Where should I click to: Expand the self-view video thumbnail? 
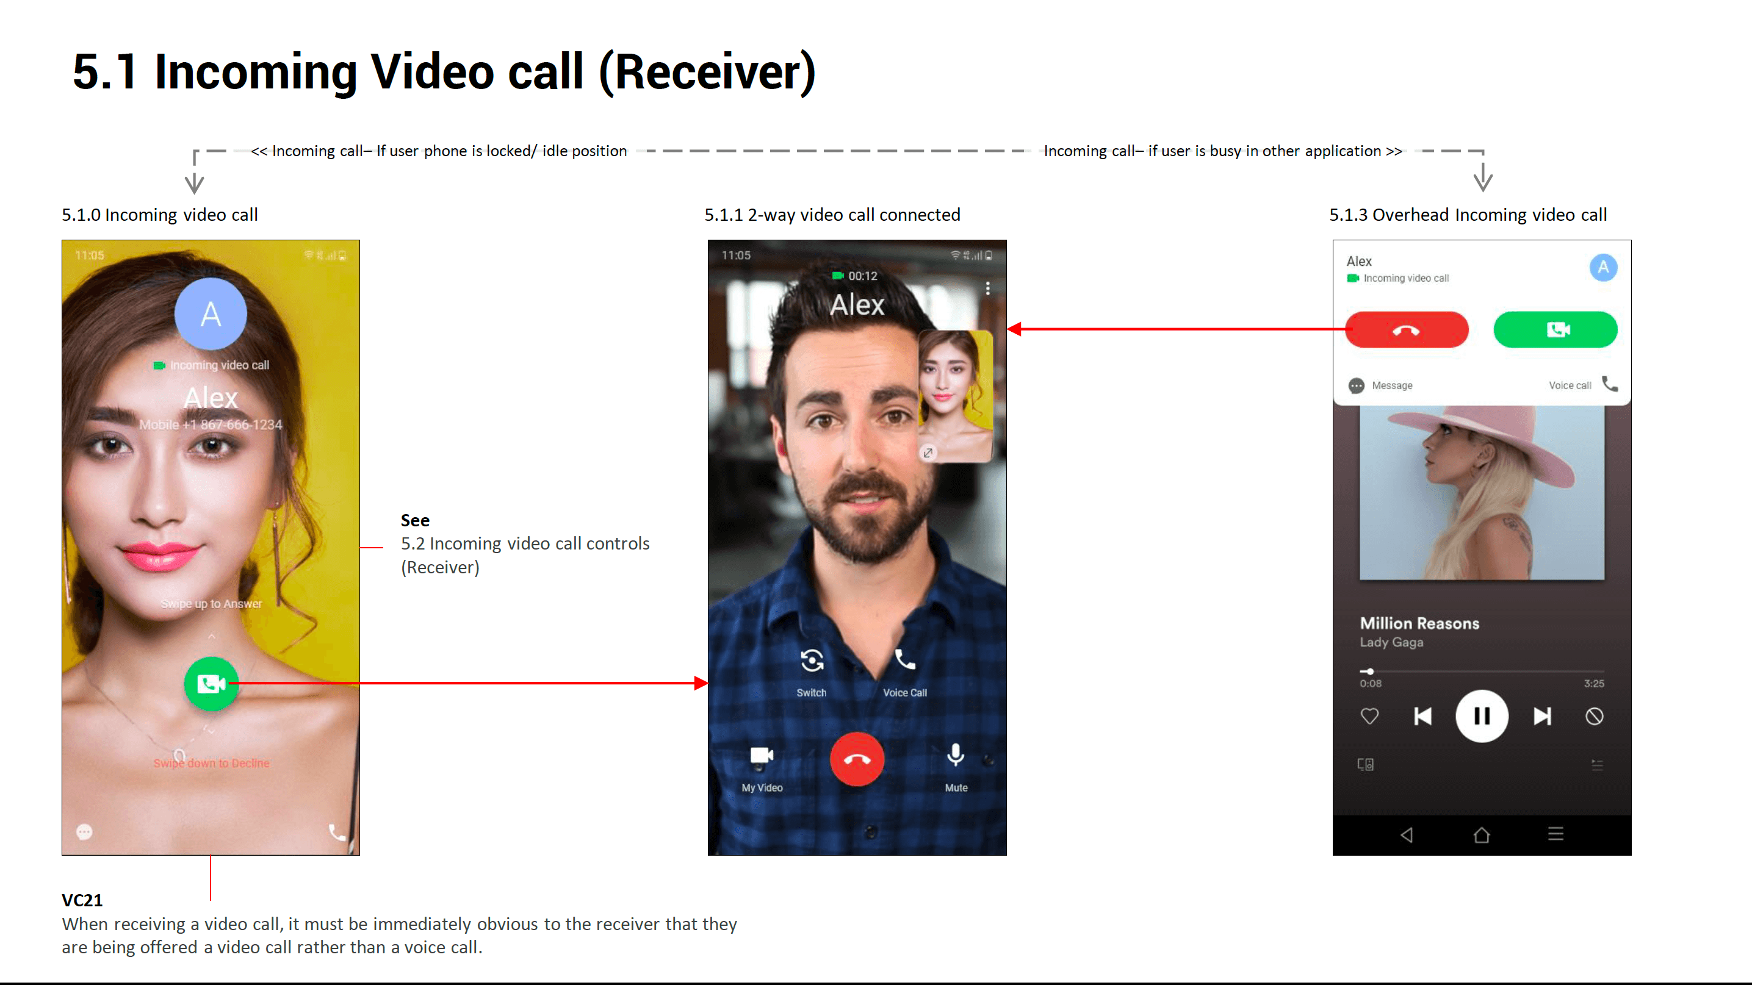928,453
